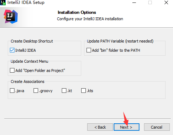The width and height of the screenshot is (173, 135).
Task: Cancel the installation
Action: 157,127
